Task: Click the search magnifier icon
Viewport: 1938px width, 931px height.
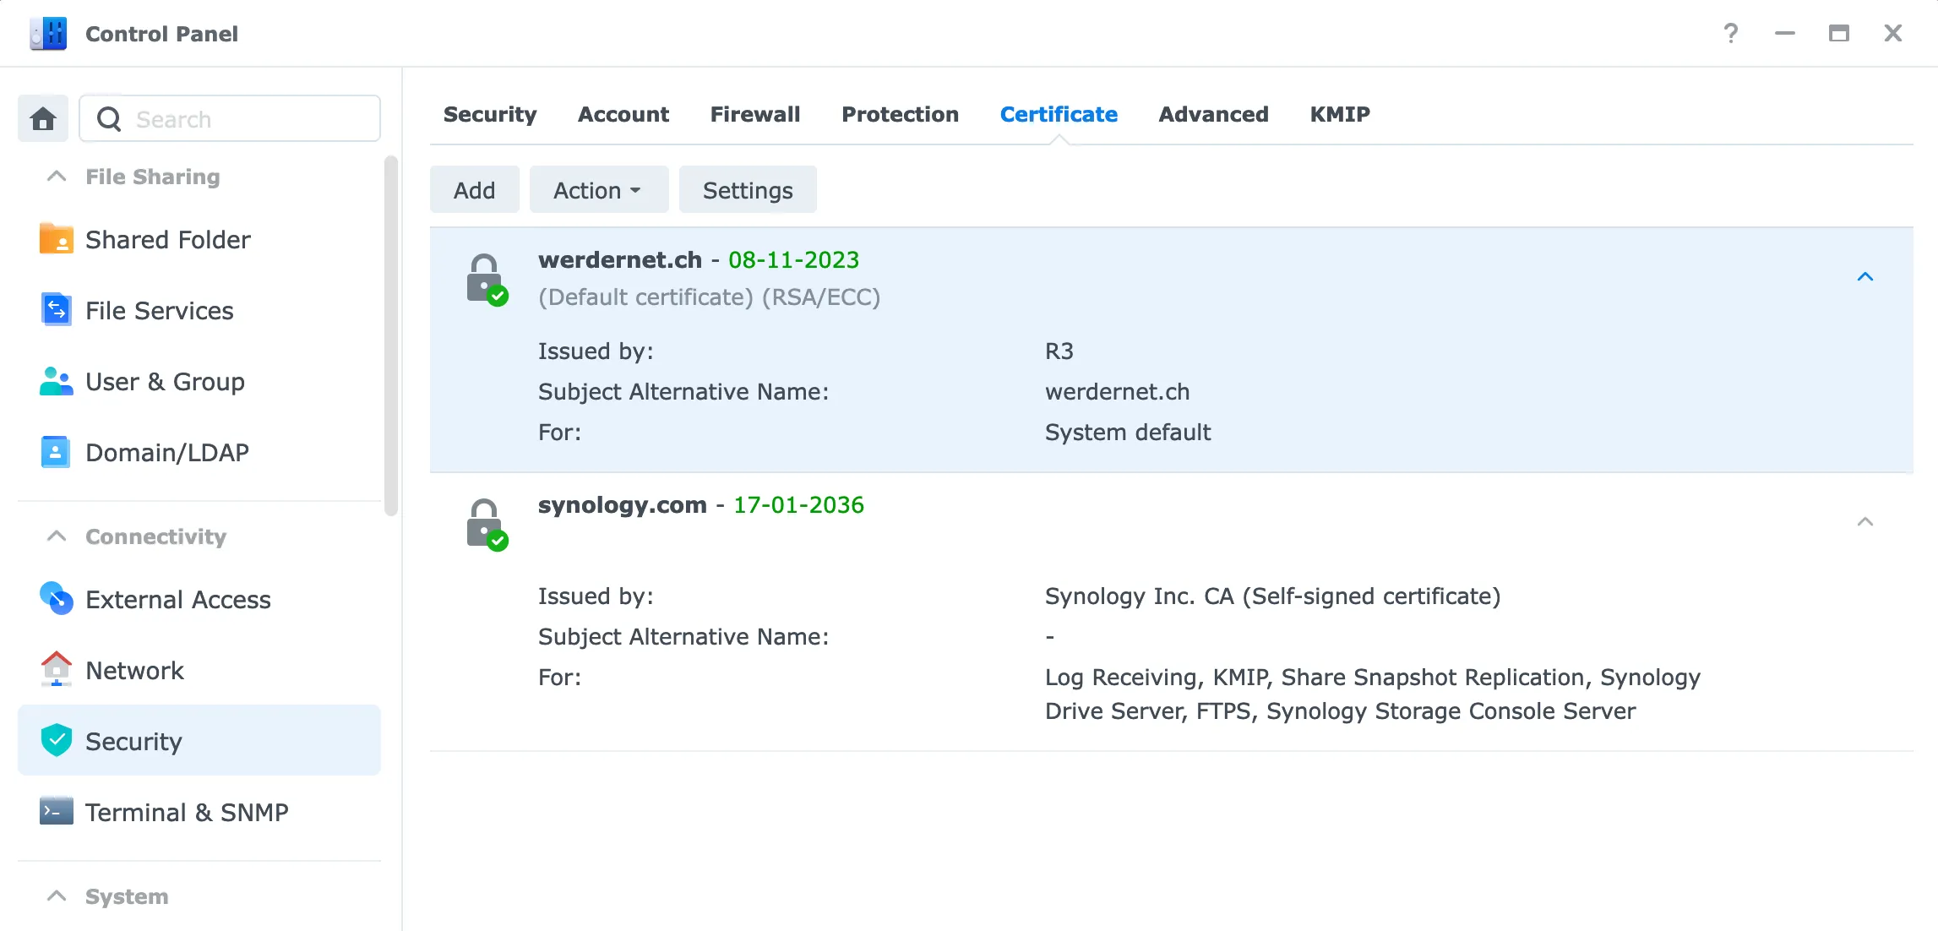Action: pyautogui.click(x=109, y=119)
